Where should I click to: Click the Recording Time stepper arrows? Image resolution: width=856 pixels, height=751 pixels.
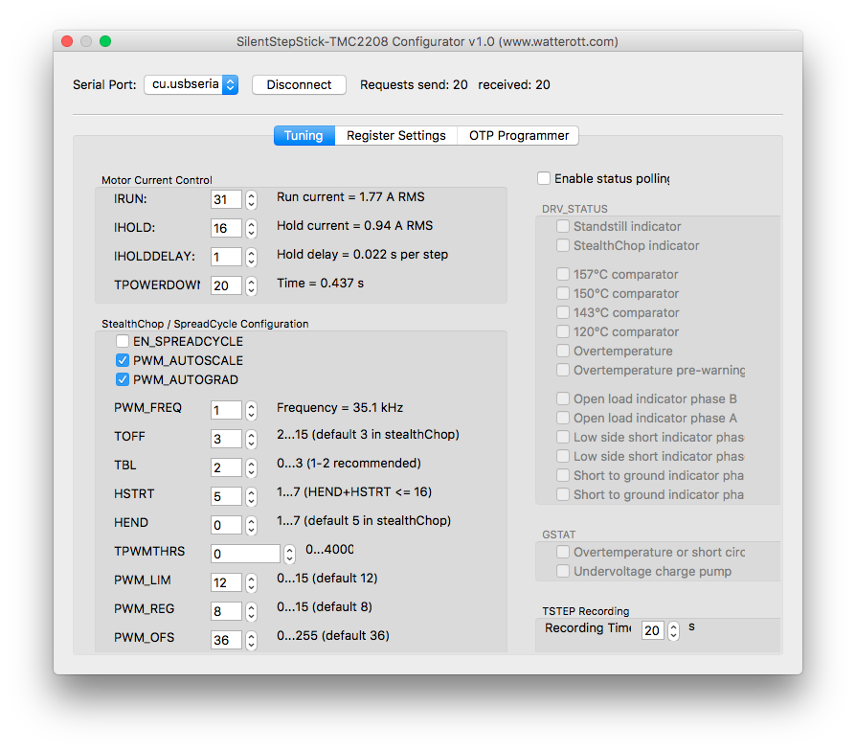pyautogui.click(x=674, y=630)
